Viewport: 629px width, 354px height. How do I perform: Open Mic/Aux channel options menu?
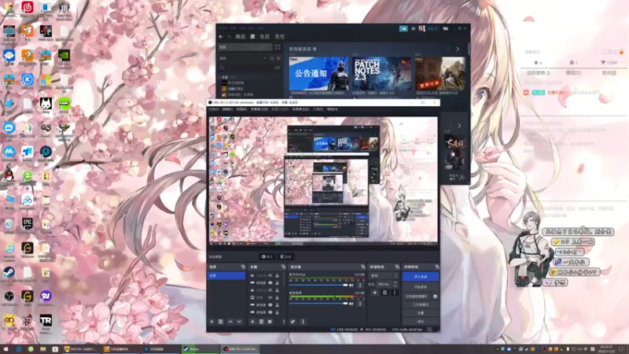point(360,285)
